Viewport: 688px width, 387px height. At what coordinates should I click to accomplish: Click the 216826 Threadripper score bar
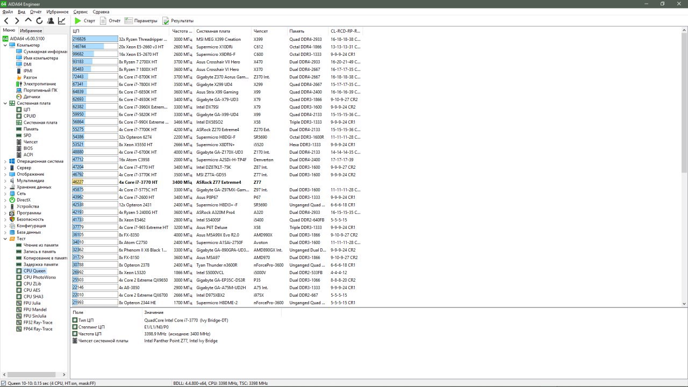coord(95,39)
